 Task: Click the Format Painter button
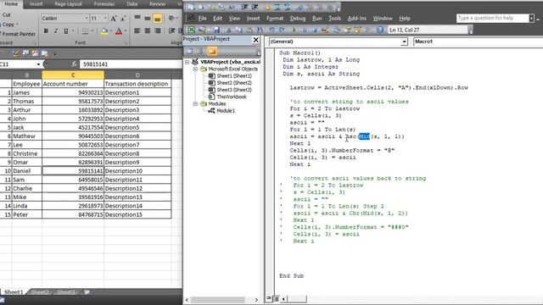click(x=19, y=34)
